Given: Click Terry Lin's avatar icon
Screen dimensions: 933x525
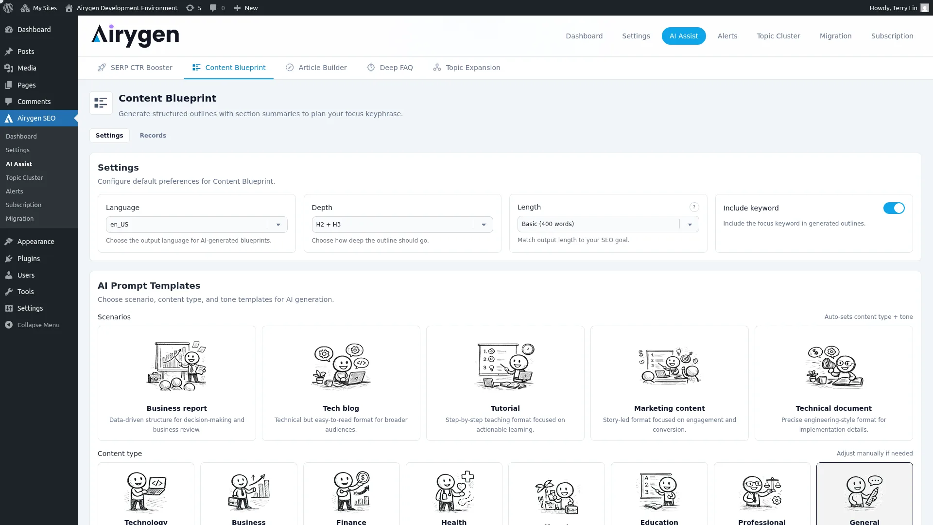Looking at the screenshot, I should point(925,8).
